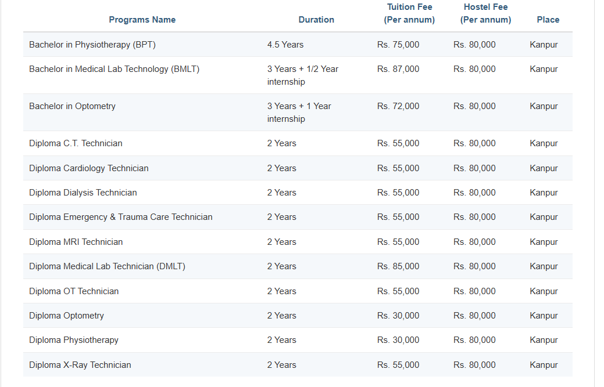Click Rs. 55,000 tuition for Diploma OT Technician
This screenshot has height=387, width=604.
[x=398, y=291]
